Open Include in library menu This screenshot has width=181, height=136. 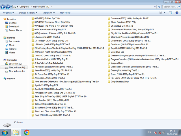click(28, 13)
